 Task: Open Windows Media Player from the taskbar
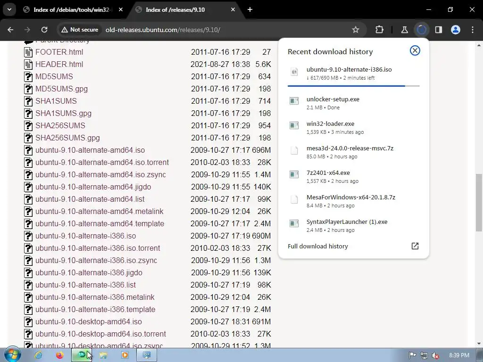tap(125, 355)
